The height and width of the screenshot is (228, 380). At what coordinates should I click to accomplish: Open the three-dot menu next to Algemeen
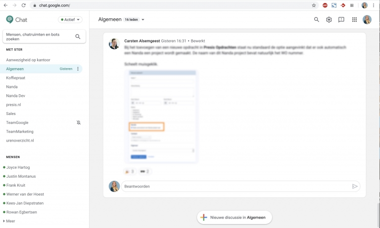click(78, 69)
